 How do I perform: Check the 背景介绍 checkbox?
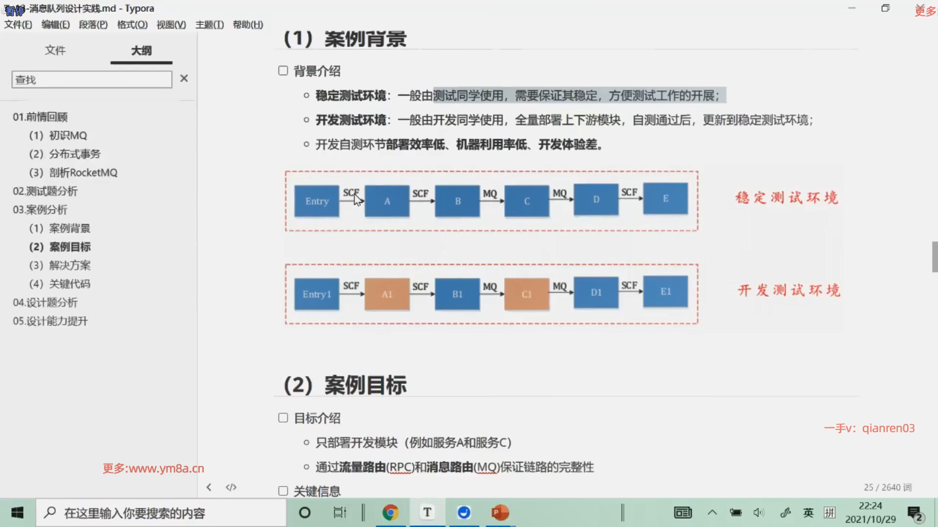tap(283, 71)
